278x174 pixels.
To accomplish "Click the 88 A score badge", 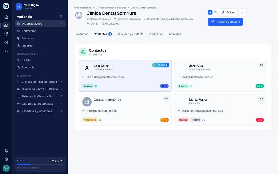I will click(x=164, y=86).
